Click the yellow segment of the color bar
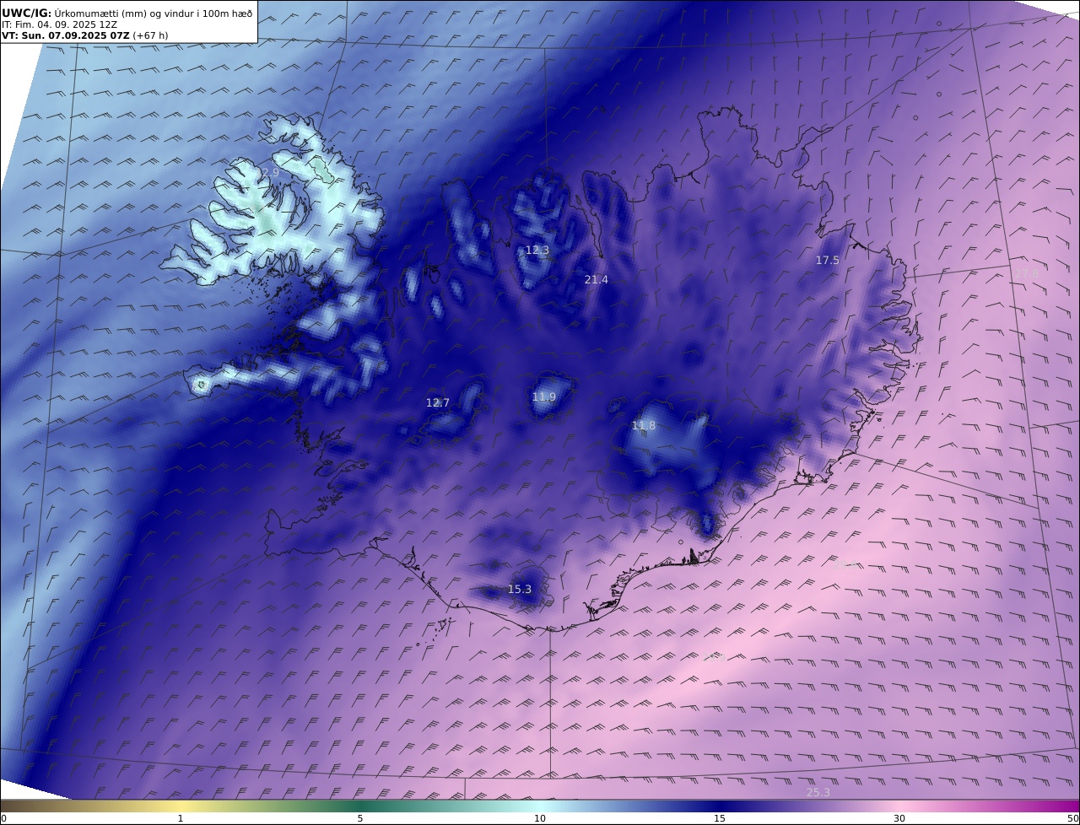 pyautogui.click(x=181, y=806)
